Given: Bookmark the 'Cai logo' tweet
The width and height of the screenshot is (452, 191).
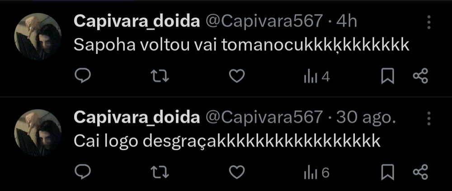Looking at the screenshot, I should click(388, 173).
